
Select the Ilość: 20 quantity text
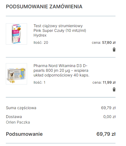tap(41, 43)
